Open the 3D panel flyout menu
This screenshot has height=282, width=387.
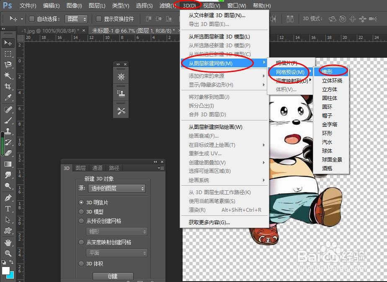pos(161,168)
